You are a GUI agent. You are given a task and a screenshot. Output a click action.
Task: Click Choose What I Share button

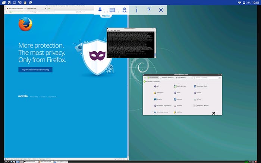pos(120,159)
